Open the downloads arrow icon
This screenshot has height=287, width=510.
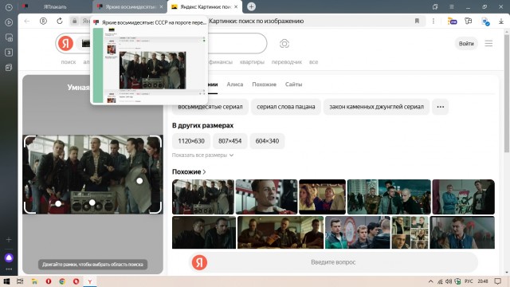pos(501,22)
